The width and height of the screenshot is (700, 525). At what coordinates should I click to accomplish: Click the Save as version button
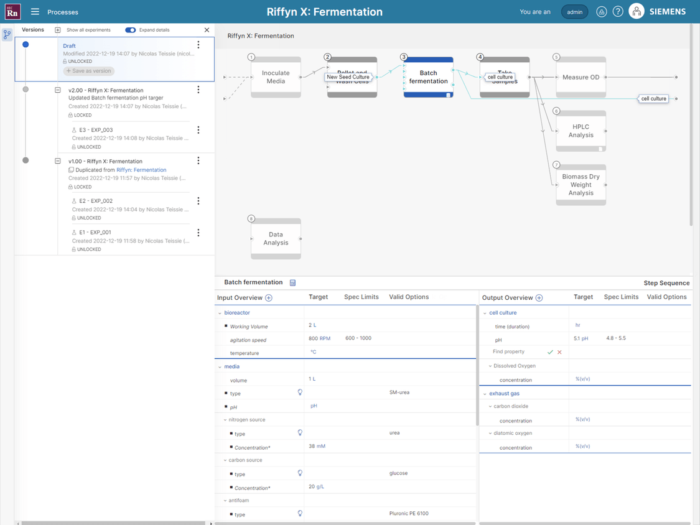point(88,71)
